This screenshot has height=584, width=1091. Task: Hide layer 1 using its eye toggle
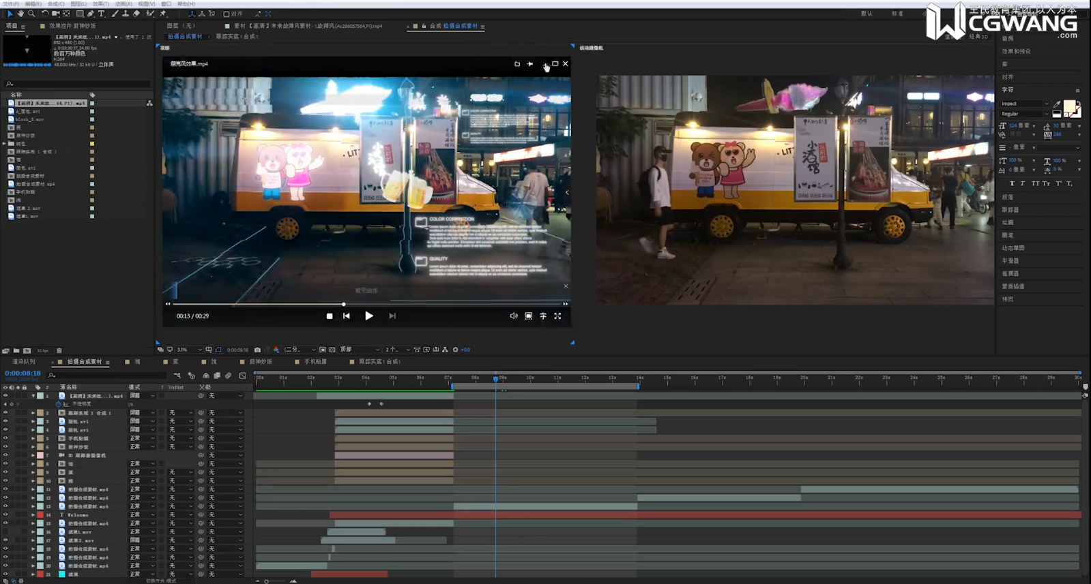pyautogui.click(x=5, y=396)
